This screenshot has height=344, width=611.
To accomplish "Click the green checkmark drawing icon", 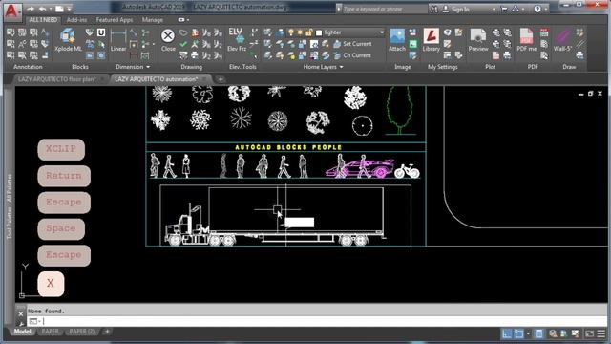I will point(183,44).
